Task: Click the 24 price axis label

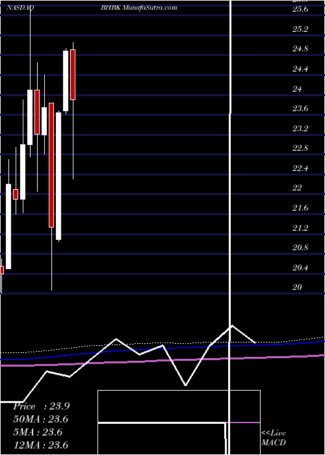Action: (297, 89)
